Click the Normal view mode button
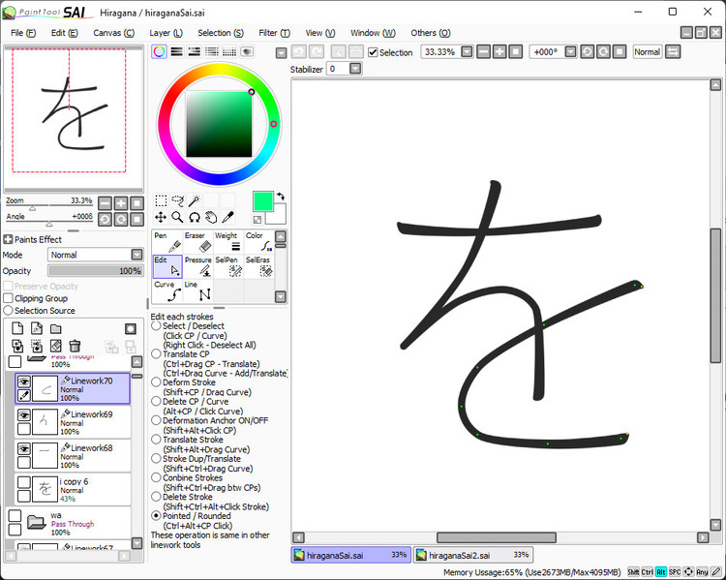 coord(647,52)
